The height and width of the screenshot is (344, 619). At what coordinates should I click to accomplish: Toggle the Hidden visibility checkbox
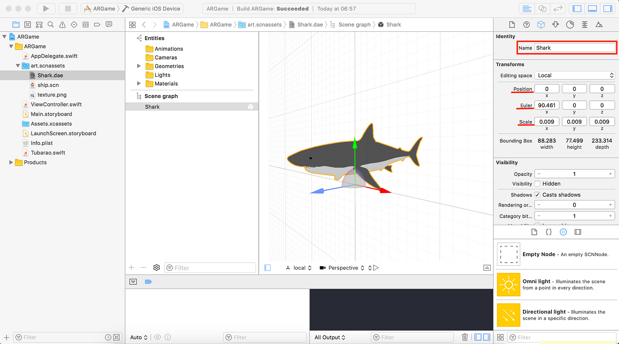[x=537, y=184]
